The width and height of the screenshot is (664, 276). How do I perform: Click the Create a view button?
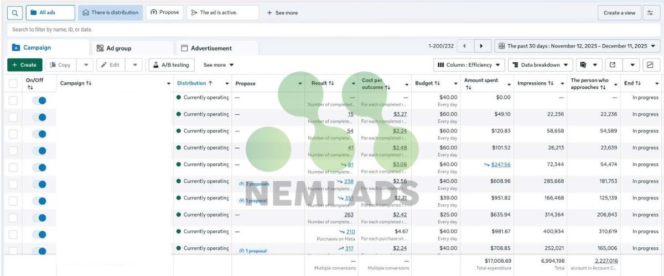click(619, 13)
